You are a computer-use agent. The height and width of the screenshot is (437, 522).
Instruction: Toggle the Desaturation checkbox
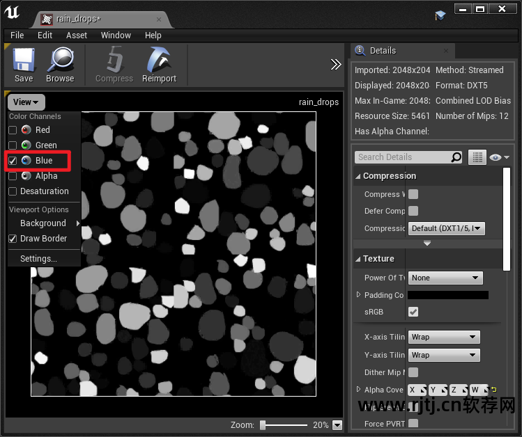coord(13,191)
